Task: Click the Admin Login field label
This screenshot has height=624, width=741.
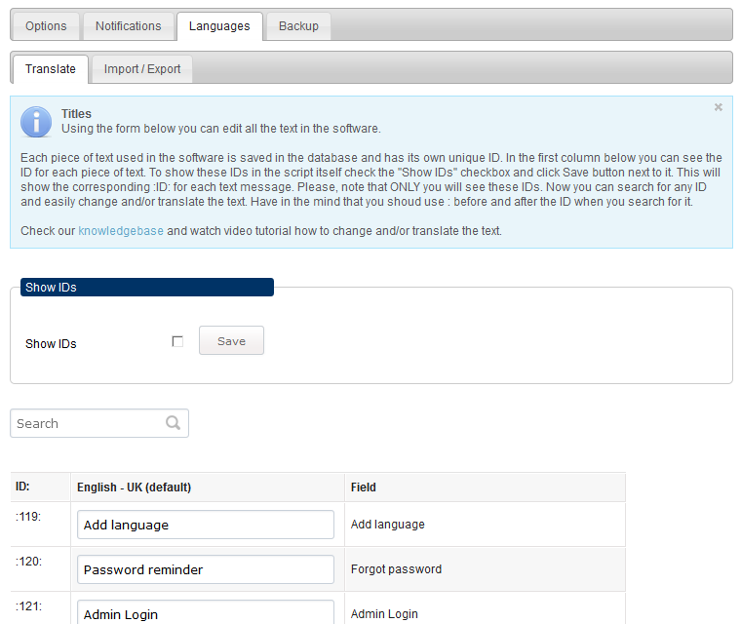Action: pos(384,614)
